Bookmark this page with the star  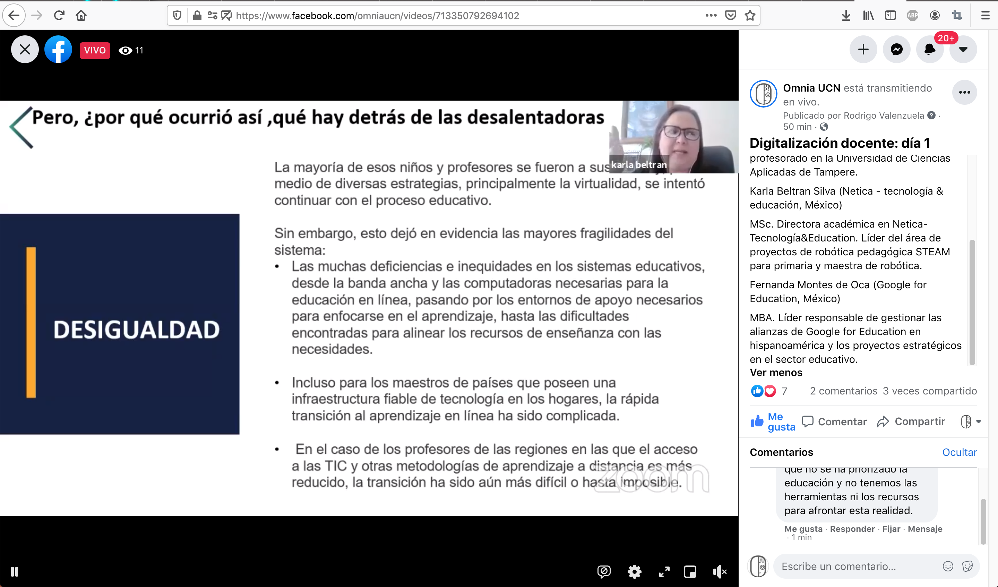(x=750, y=16)
